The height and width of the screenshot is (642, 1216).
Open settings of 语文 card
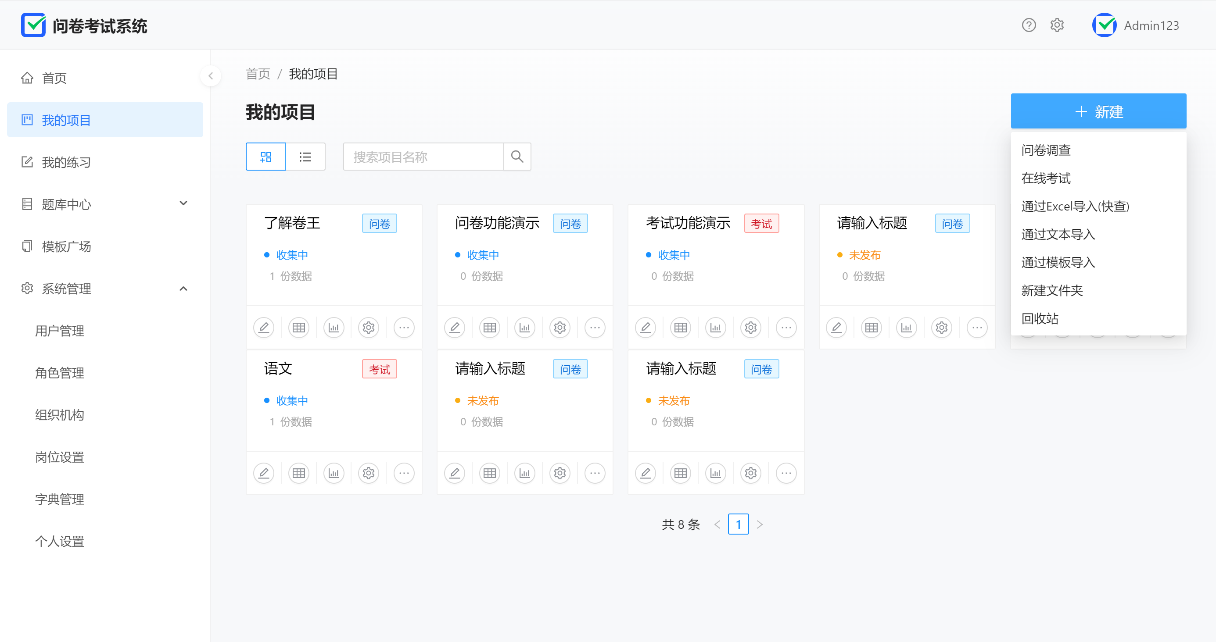click(x=369, y=473)
